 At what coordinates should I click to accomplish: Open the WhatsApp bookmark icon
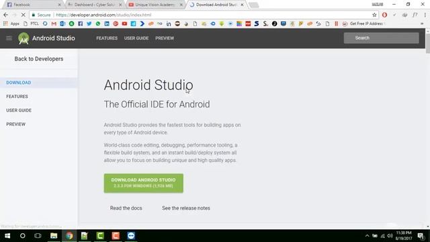coord(98,24)
